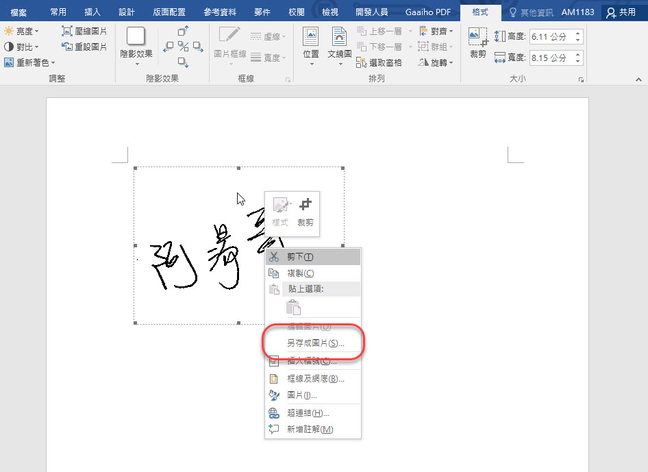
Task: Click 樣式 style in mini toolbar
Action: (x=281, y=212)
